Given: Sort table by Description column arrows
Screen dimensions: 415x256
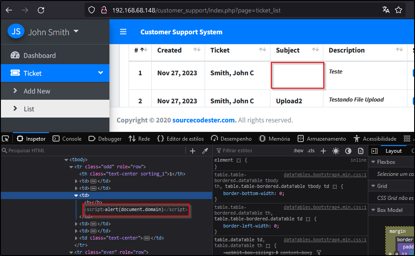Looking at the screenshot, I should (x=399, y=49).
